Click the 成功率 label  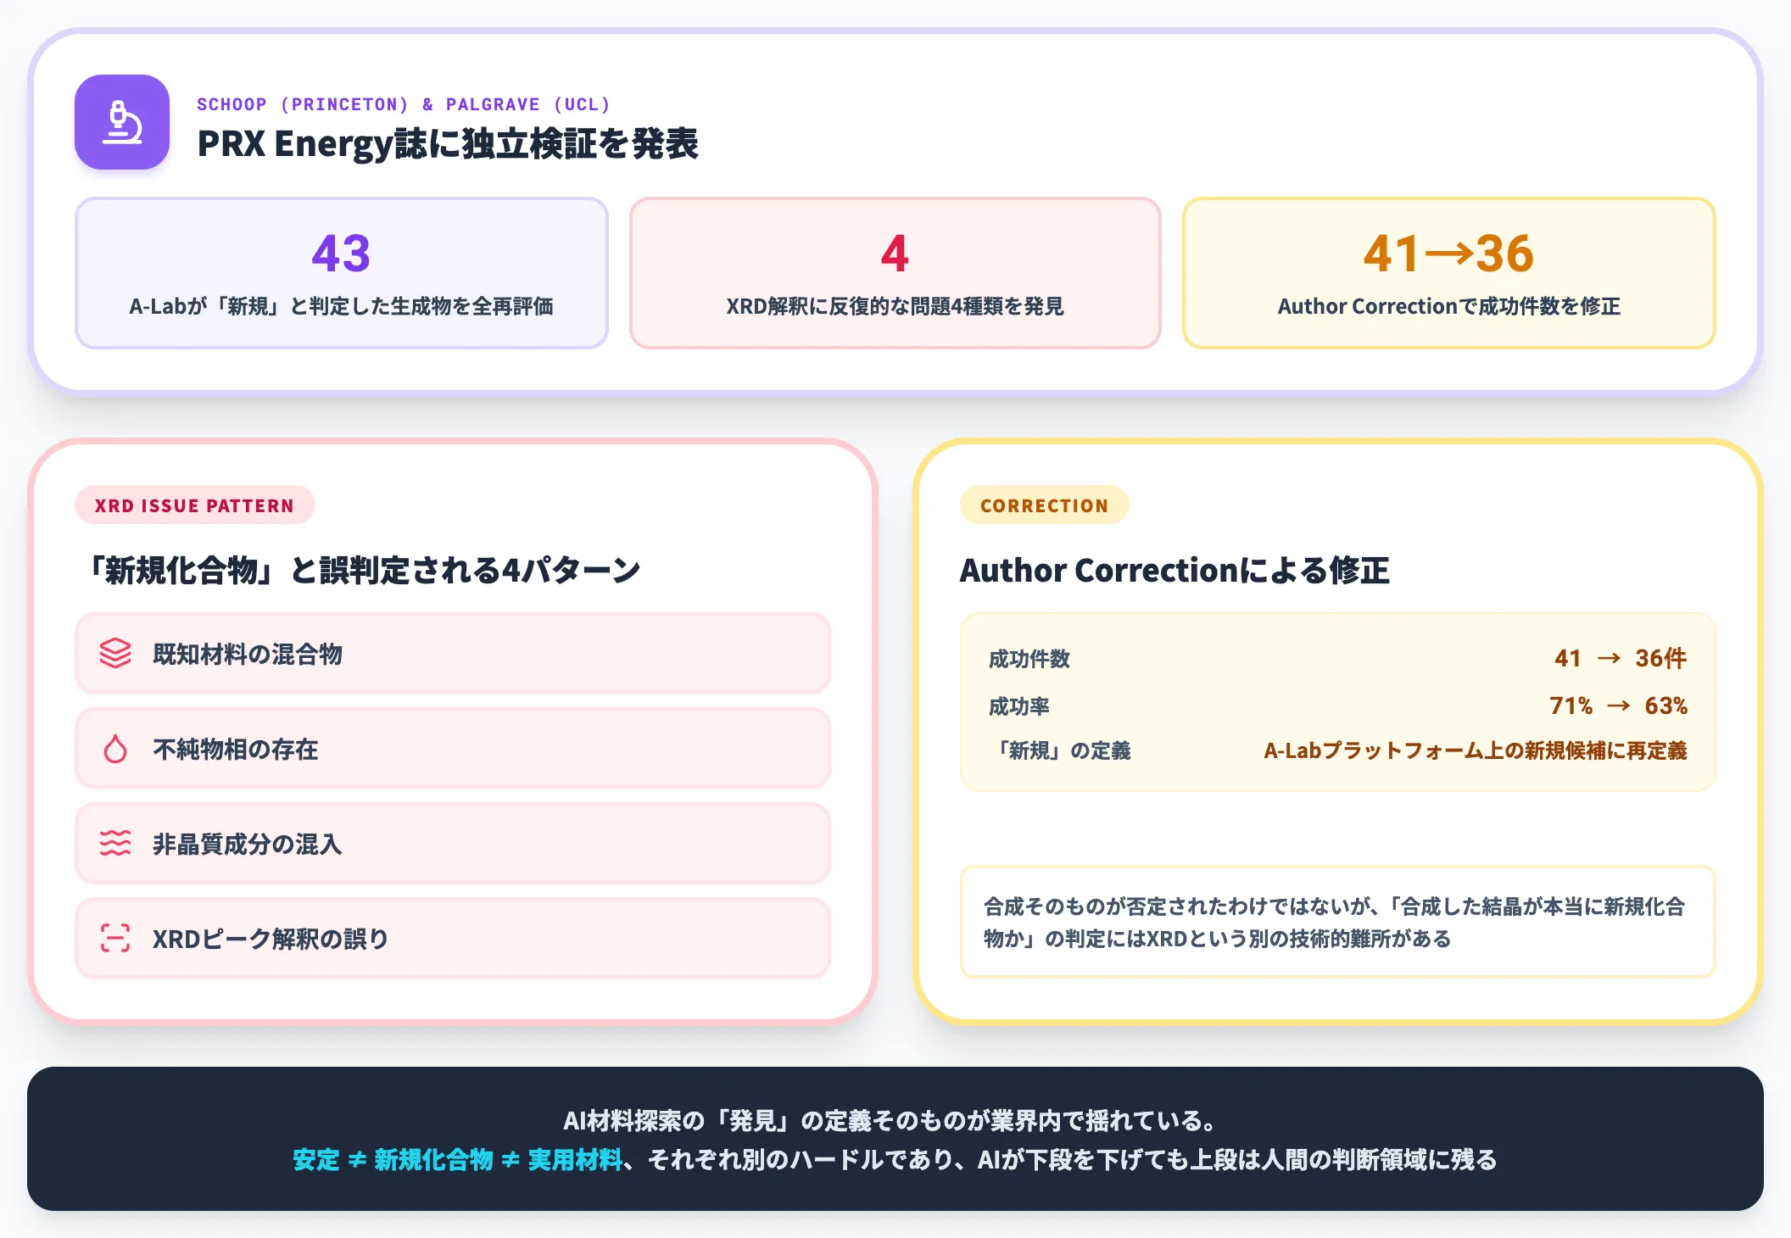tap(1019, 706)
